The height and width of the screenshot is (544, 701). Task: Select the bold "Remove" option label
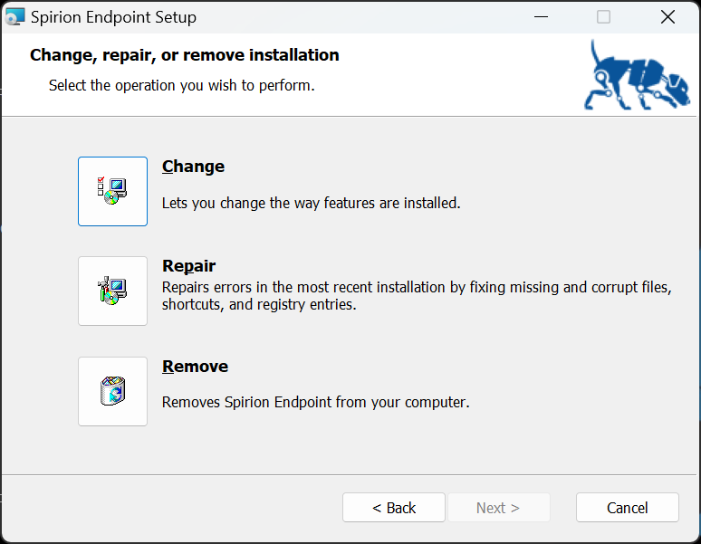[195, 367]
